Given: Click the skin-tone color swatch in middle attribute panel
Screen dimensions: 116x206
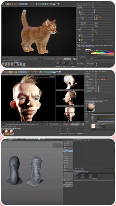Looking at the screenshot, I should point(93,126).
